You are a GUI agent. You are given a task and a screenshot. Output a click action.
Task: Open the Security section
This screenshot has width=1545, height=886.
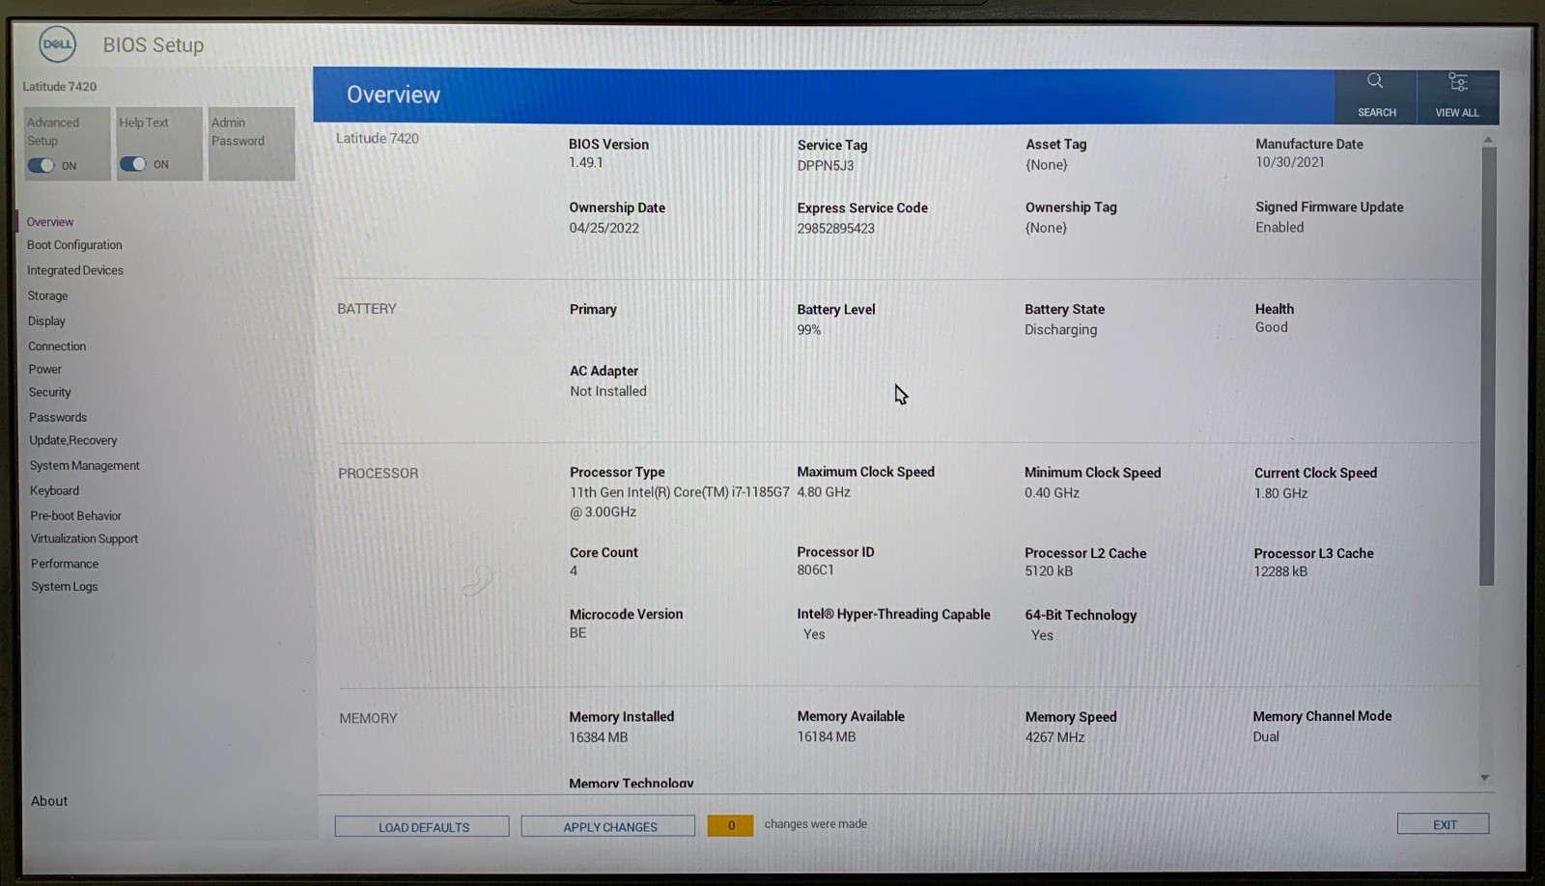coord(50,392)
